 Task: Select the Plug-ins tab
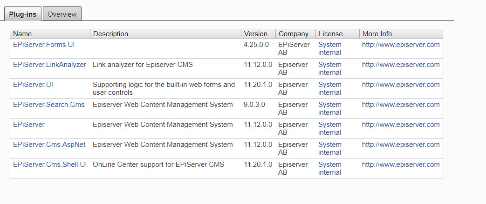coord(22,14)
